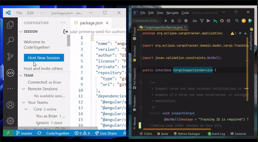Image resolution: width=258 pixels, height=142 pixels.
Task: Collapse the TEAM section
Action: point(21,75)
